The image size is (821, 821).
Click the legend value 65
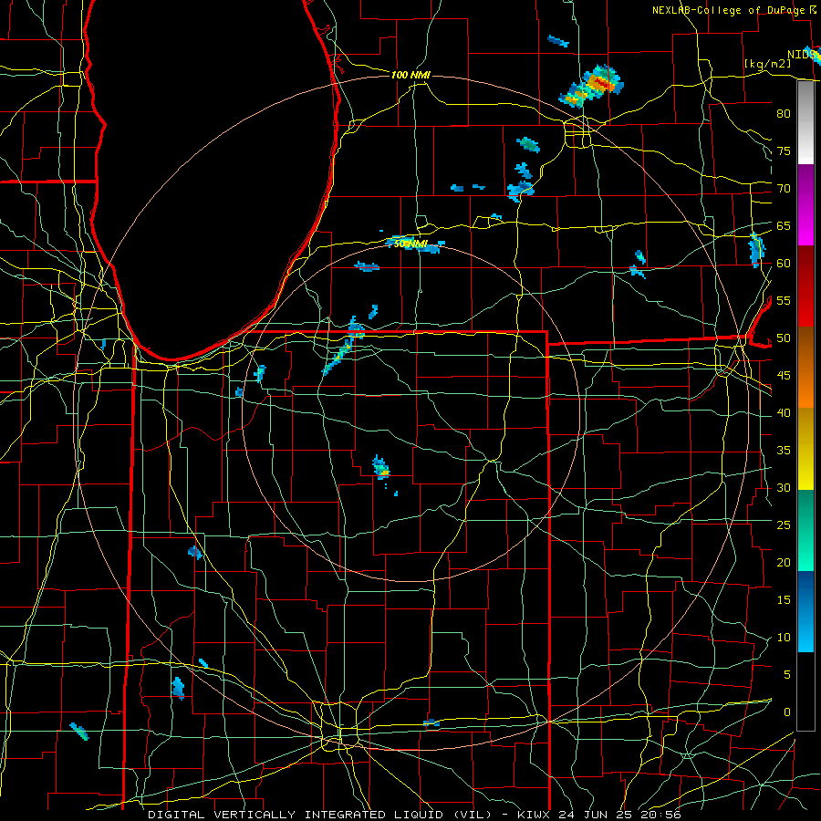coord(784,226)
